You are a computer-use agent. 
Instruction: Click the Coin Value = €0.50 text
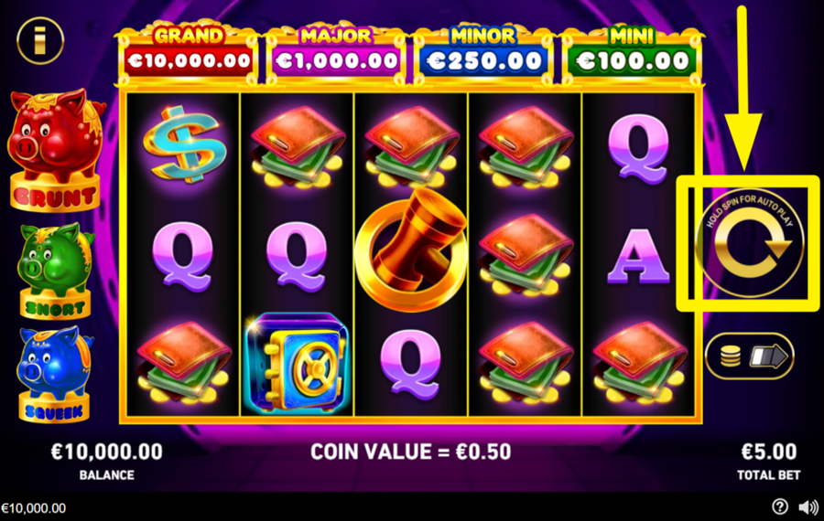click(x=410, y=452)
